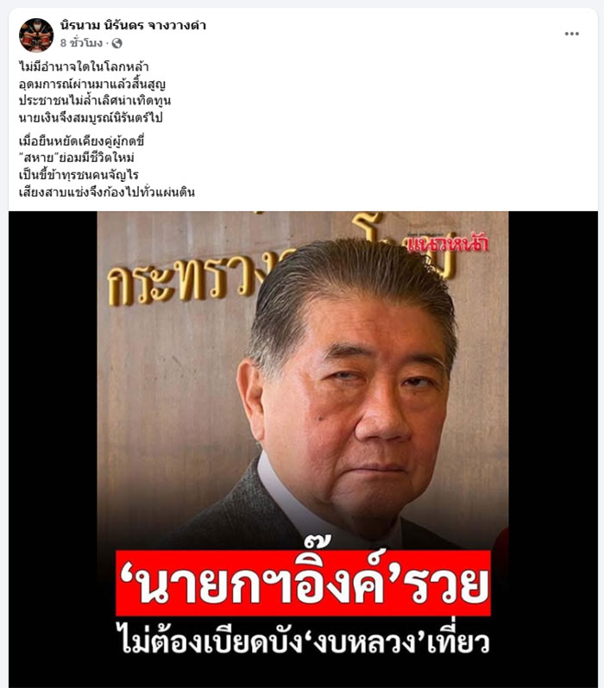Click the แนวหน้า logo on the photo
The height and width of the screenshot is (688, 604).
(447, 242)
